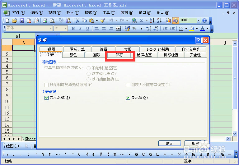This screenshot has width=239, height=165.
Task: Apply currency style icon
Action: (127, 29)
